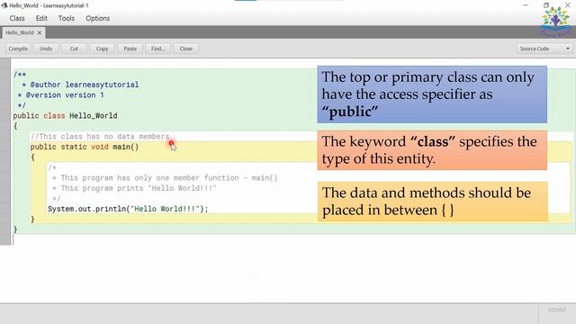The image size is (576, 324).
Task: Click the 'public class Hello_World' line
Action: (x=66, y=116)
